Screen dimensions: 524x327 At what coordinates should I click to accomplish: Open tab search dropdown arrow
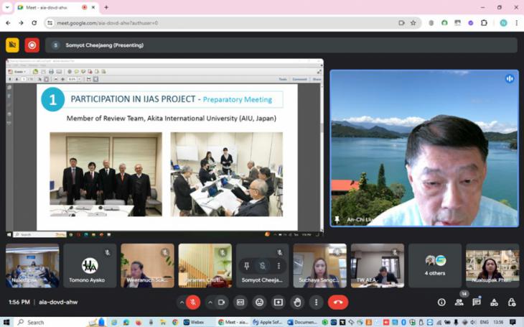pos(7,7)
